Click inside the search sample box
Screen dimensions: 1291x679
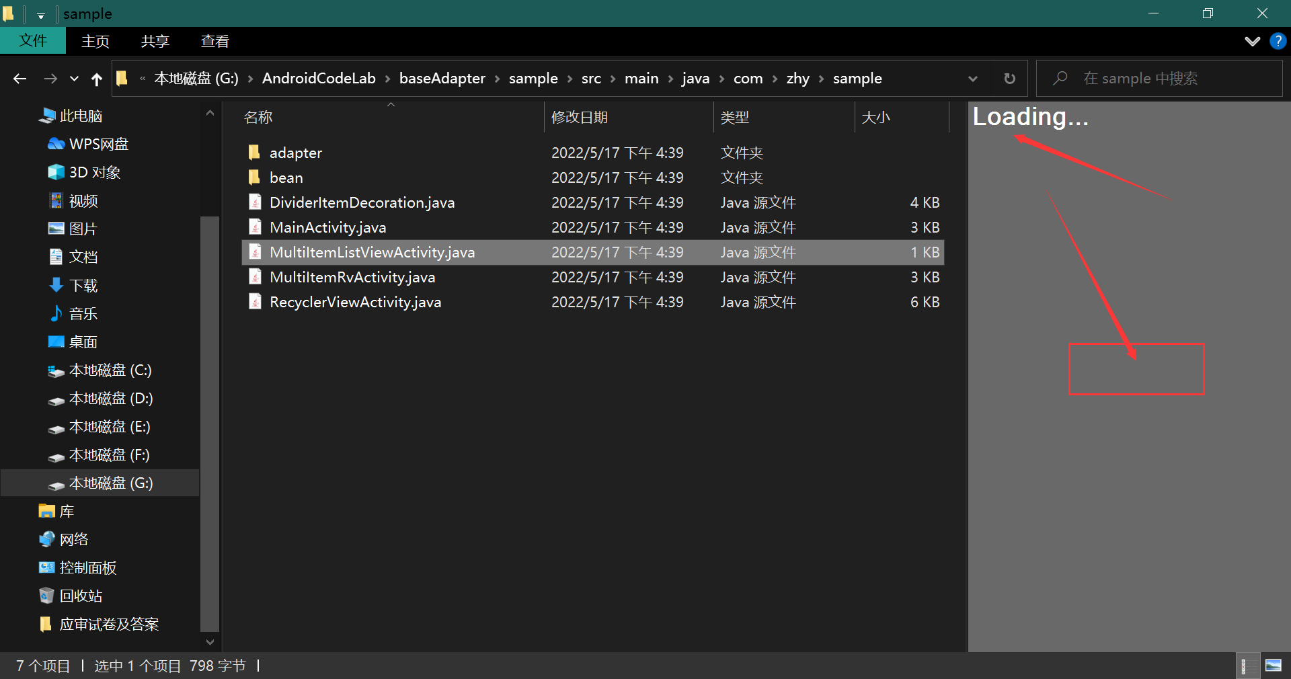[x=1157, y=78]
